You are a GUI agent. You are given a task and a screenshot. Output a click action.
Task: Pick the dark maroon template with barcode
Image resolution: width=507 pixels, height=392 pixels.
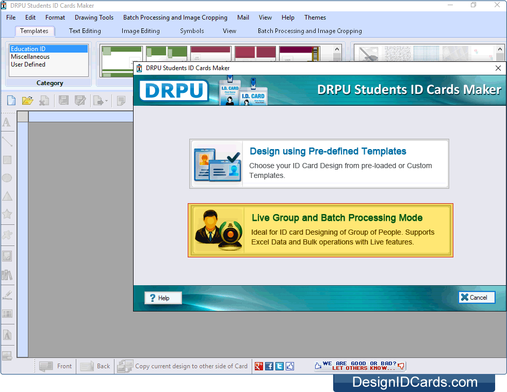coord(300,54)
